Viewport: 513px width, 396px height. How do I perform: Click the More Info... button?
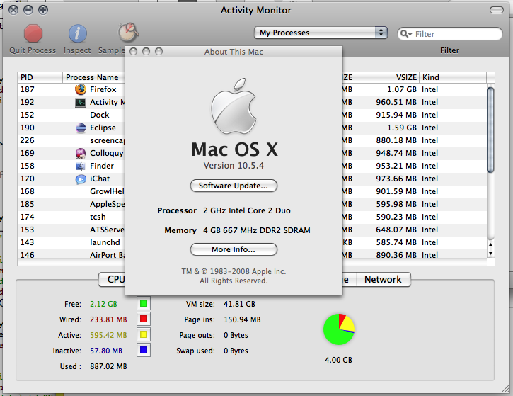point(234,249)
